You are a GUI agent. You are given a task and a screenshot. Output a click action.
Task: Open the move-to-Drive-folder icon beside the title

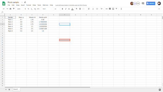pyautogui.click(x=25, y=2)
